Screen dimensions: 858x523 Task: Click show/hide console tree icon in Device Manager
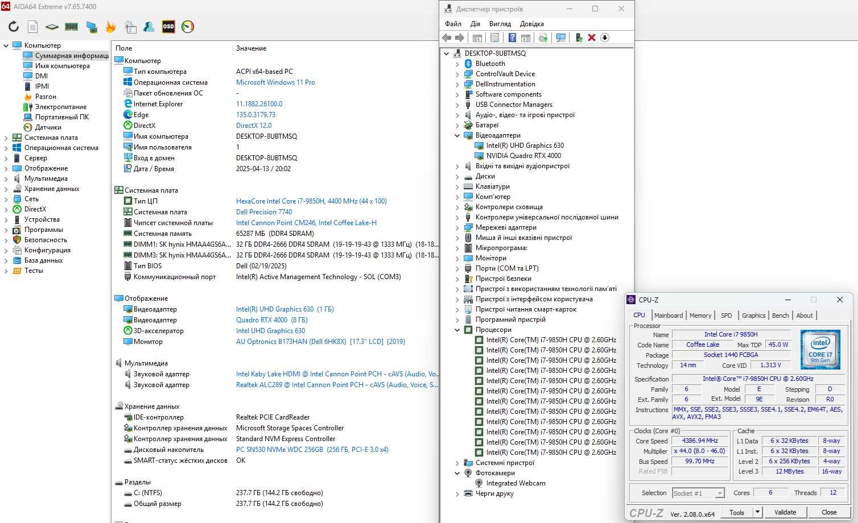click(477, 38)
